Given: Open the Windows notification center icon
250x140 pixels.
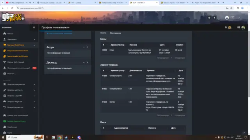Looking at the screenshot, I should click(x=246, y=137).
